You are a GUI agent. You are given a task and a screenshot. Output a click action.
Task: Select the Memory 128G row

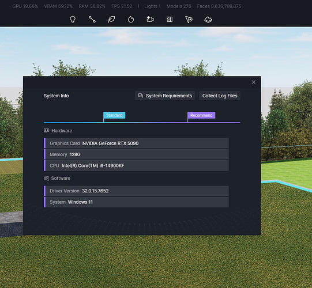pyautogui.click(x=136, y=154)
